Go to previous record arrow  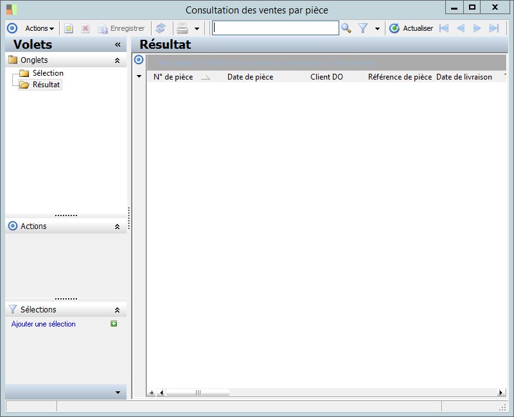461,28
